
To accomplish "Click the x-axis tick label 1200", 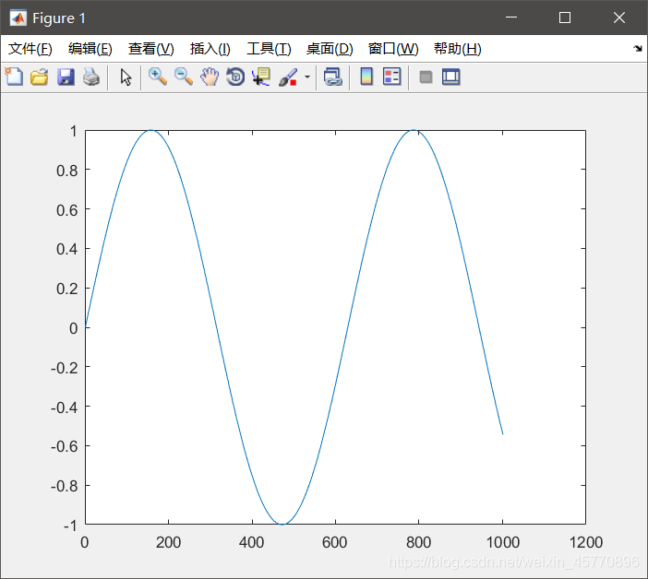I will pos(586,542).
